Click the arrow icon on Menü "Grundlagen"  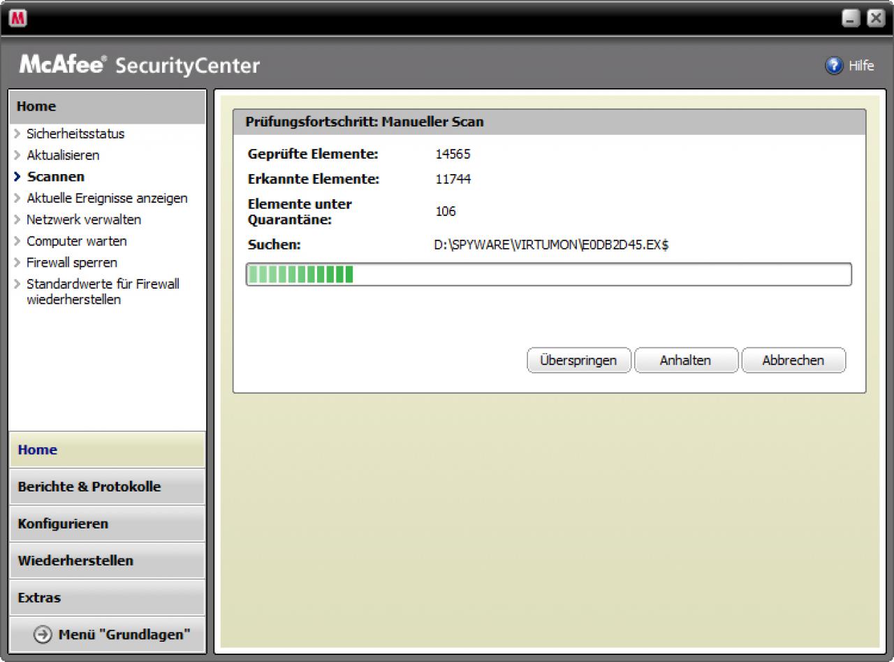(43, 635)
